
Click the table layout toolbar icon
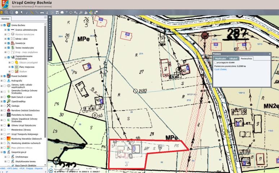[x=57, y=12]
